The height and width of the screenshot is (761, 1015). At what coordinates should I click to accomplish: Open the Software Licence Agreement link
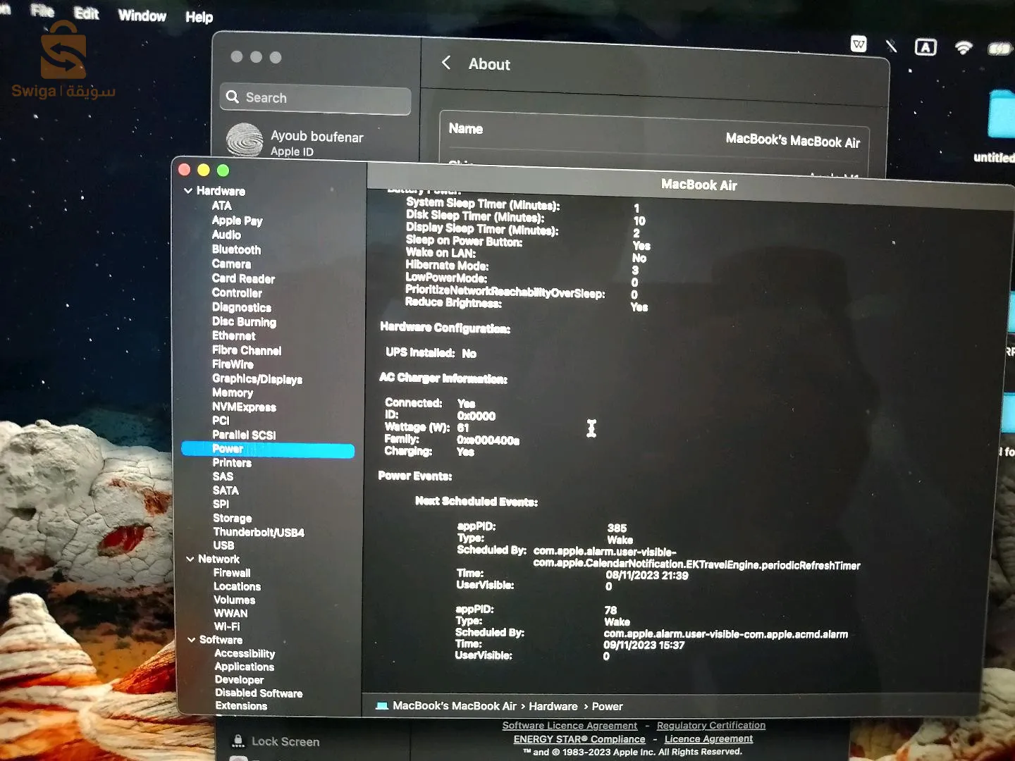(x=570, y=725)
